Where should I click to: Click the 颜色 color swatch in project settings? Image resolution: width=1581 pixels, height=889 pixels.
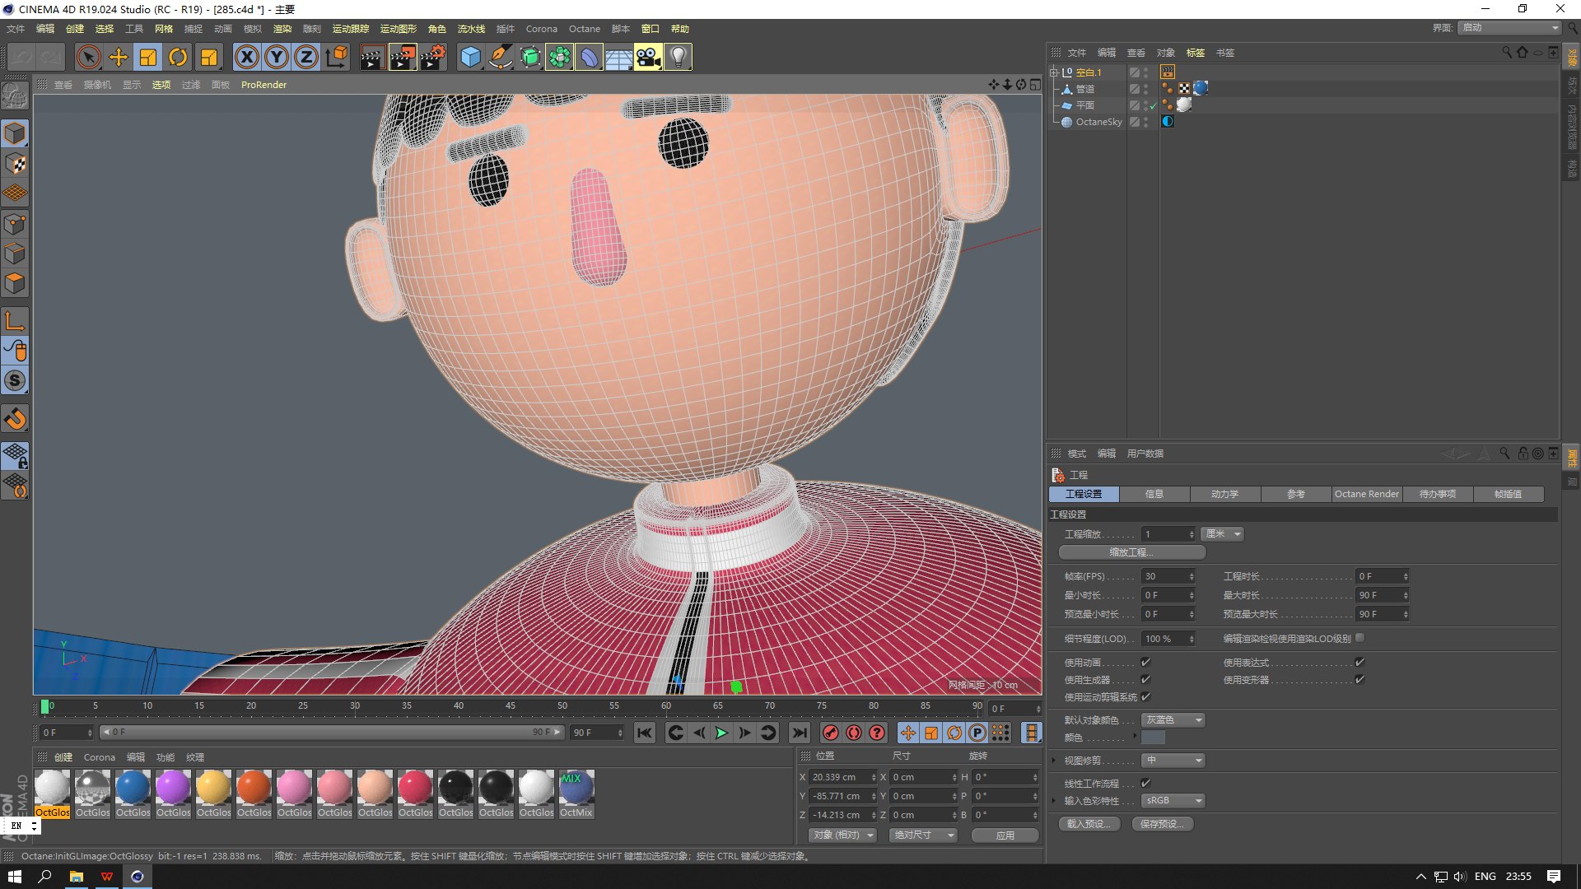pyautogui.click(x=1153, y=738)
